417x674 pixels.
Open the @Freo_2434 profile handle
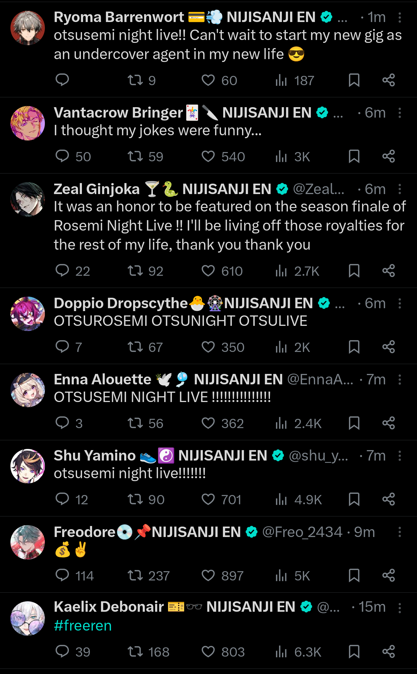(302, 532)
